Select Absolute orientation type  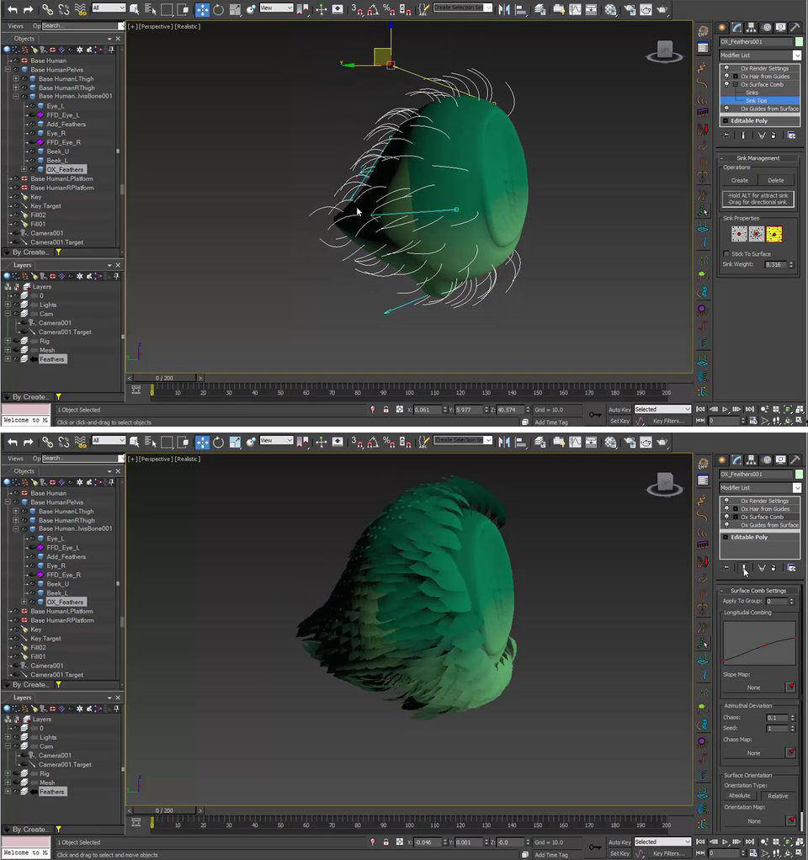coord(740,796)
